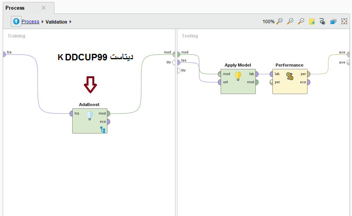Click the Performance per output port
This screenshot has height=216, width=352.
pyautogui.click(x=308, y=74)
